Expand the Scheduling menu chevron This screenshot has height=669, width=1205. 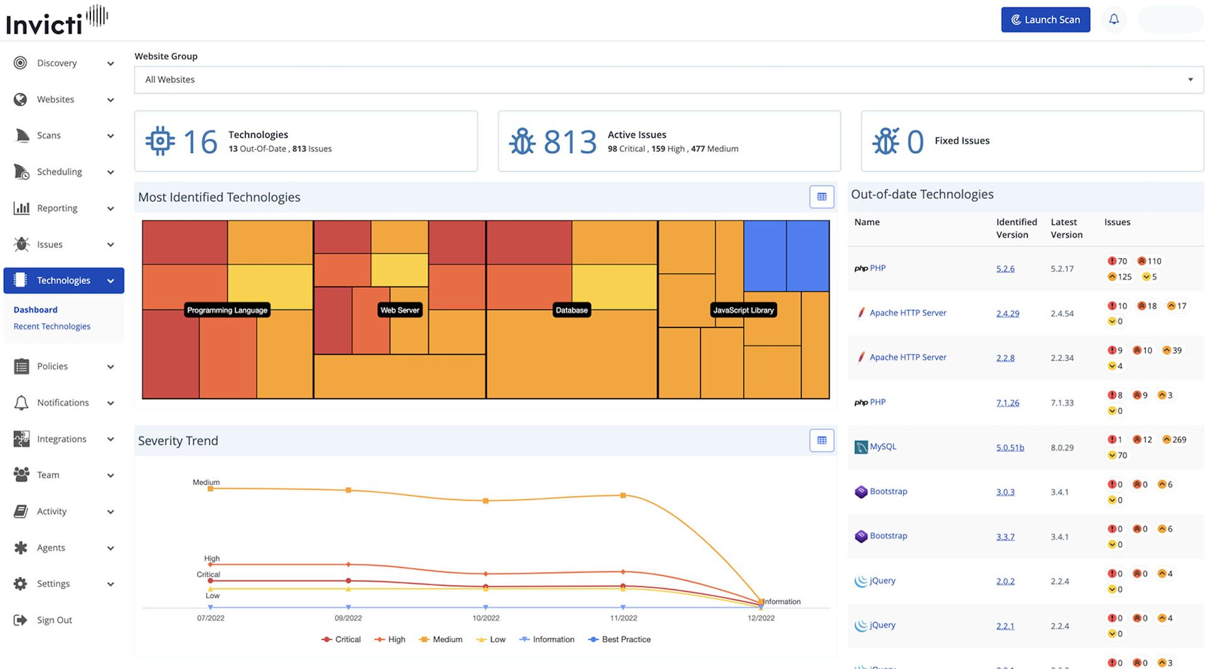pos(110,173)
